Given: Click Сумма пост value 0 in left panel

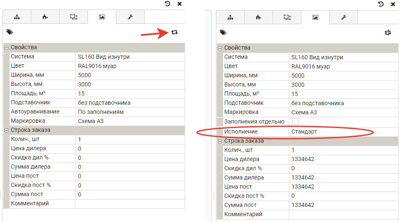Looking at the screenshot, I should [x=130, y=194].
